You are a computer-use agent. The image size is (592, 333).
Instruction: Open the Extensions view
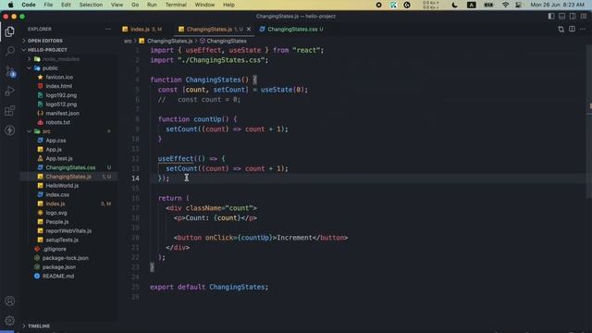click(x=10, y=111)
